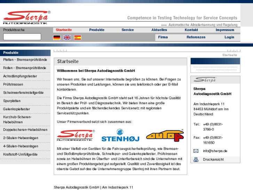
Task: Open the Startseite menu item
Action: coord(64,30)
